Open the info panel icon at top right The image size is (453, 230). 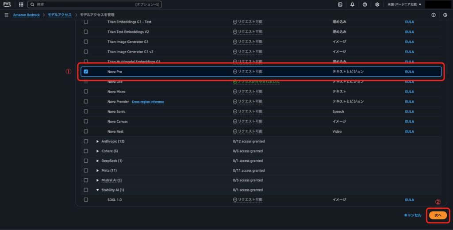[434, 15]
